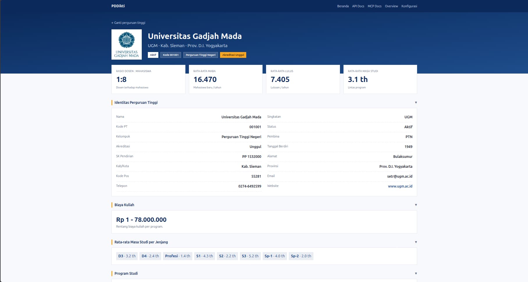Viewport: 528px width, 282px height.
Task: Click the Provinsi value Prov. D.I. Yogyakarta
Action: 396,167
